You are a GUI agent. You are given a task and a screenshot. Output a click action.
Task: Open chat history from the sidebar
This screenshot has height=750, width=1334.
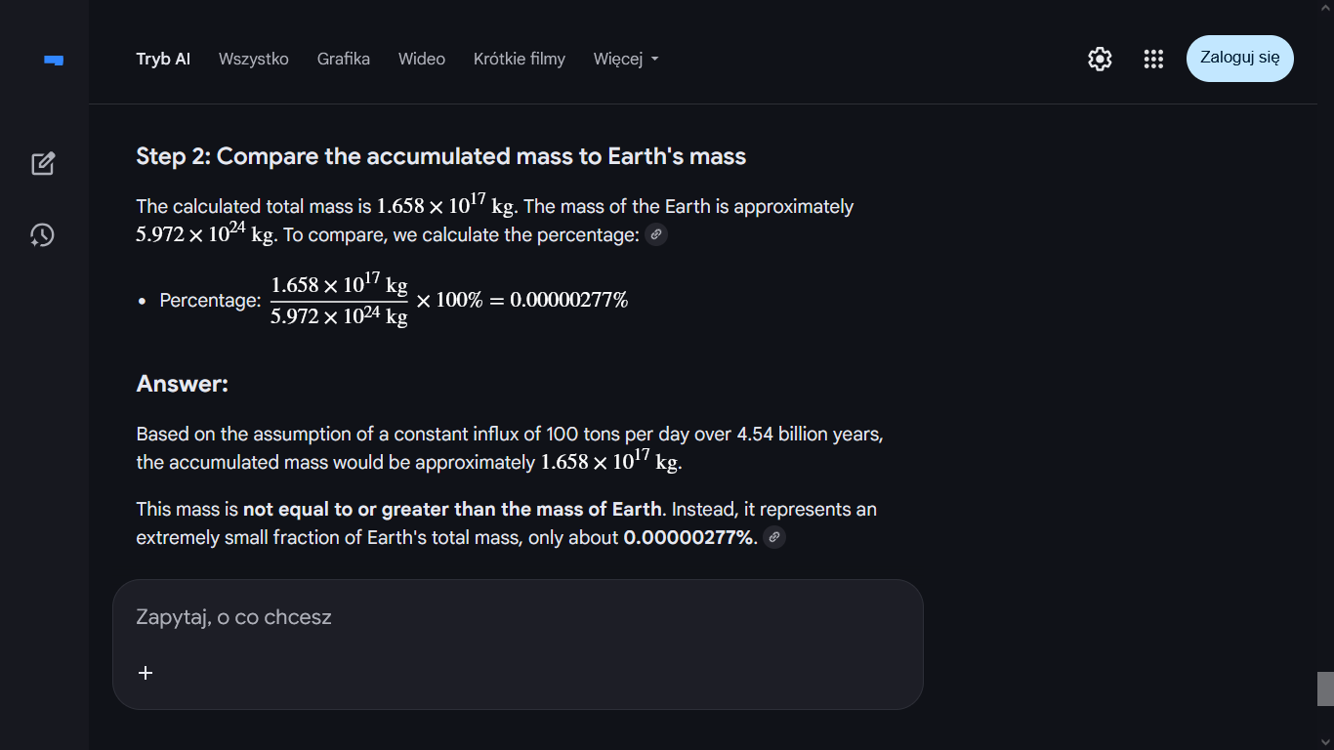(x=42, y=235)
